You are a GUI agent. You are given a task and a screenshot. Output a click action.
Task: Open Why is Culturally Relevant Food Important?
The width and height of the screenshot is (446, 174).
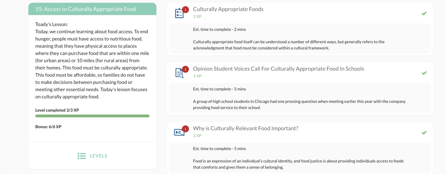coord(246,128)
